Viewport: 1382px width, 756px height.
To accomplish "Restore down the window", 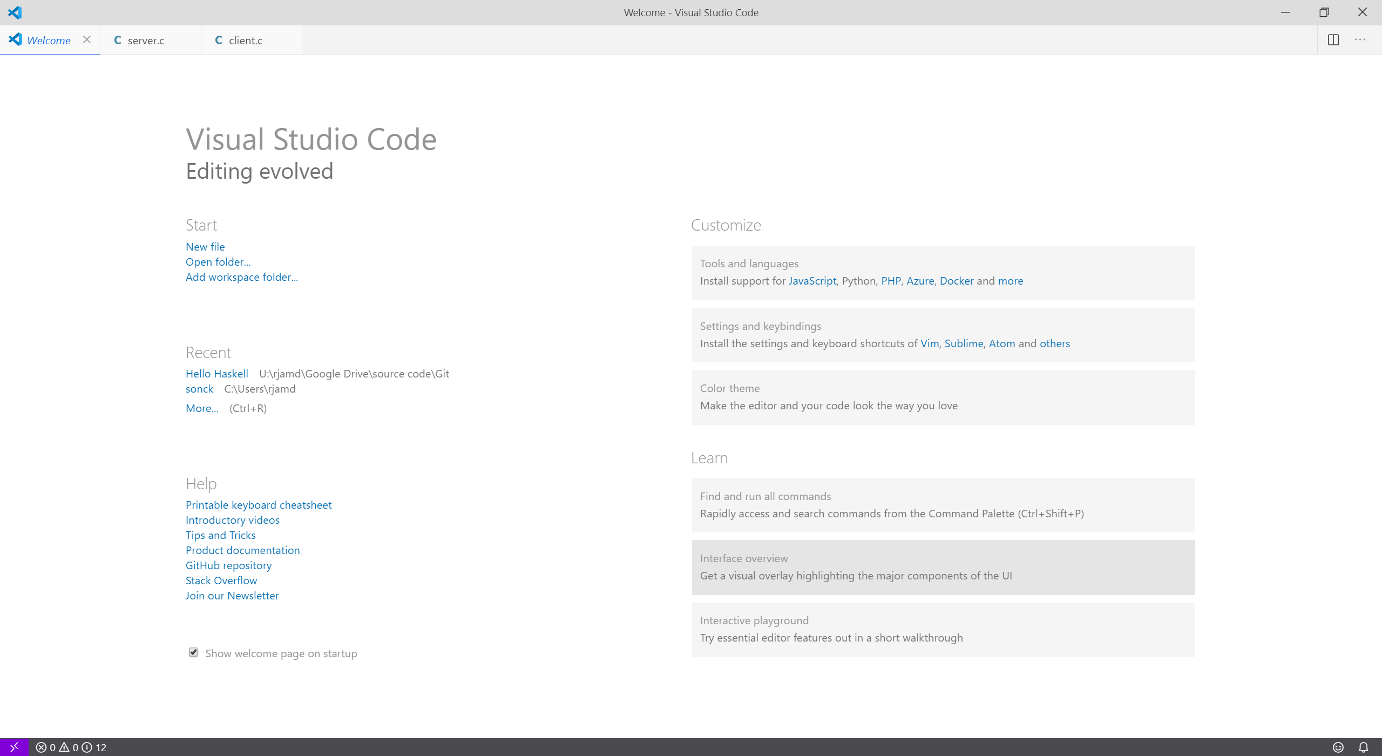I will click(x=1324, y=12).
